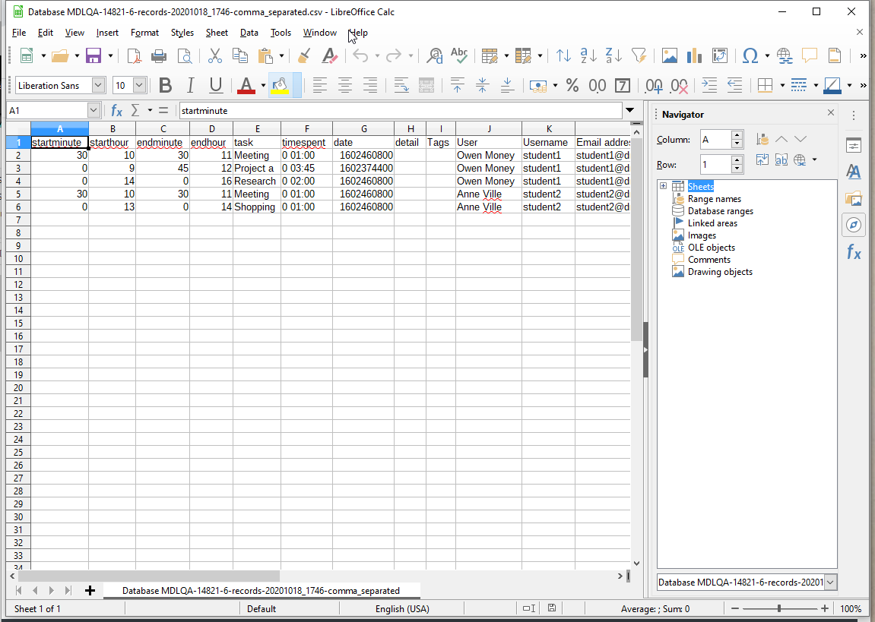Center text horizontally icon
The image size is (875, 622).
pos(345,85)
